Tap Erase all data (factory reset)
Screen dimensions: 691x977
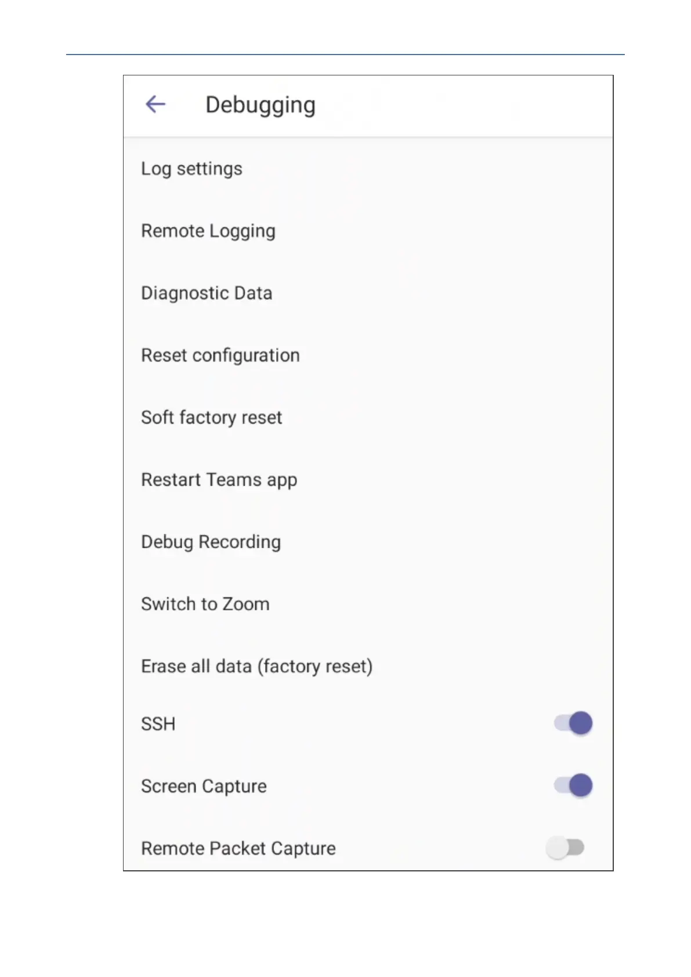tap(257, 666)
